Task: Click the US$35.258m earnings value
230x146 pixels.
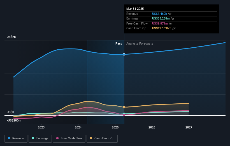Action: point(161,18)
